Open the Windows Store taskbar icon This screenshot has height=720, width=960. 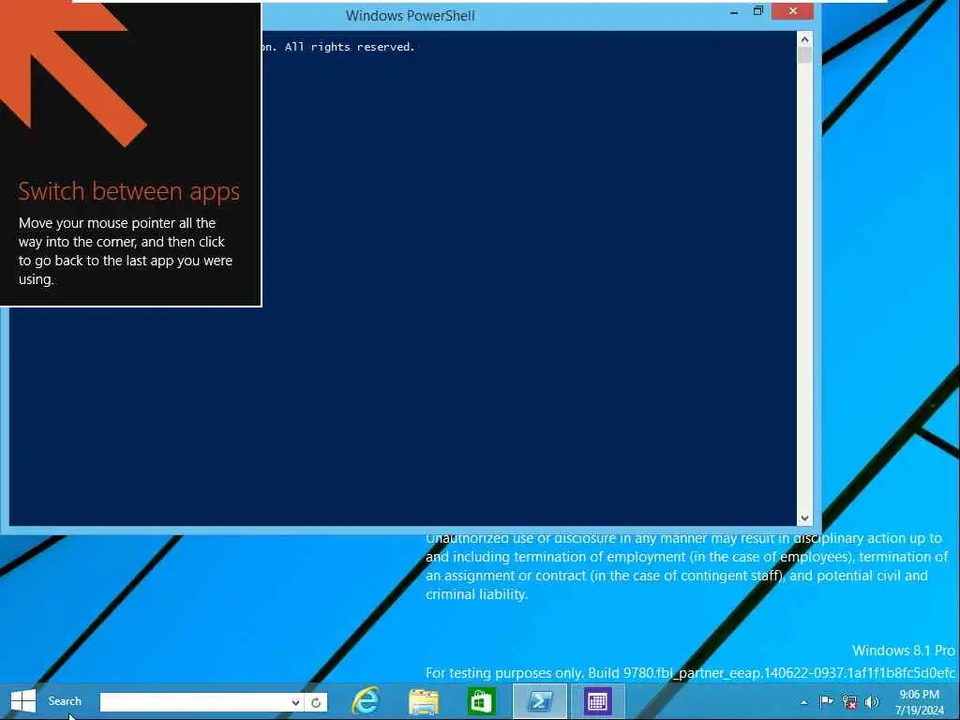tap(481, 701)
